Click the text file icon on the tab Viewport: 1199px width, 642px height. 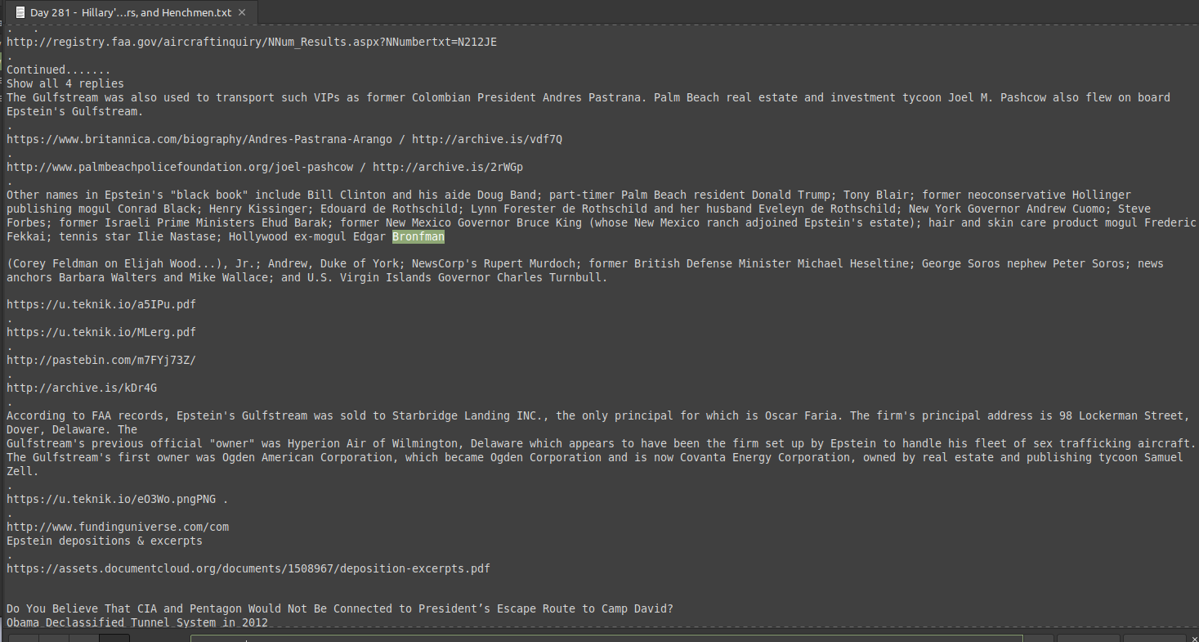point(20,13)
